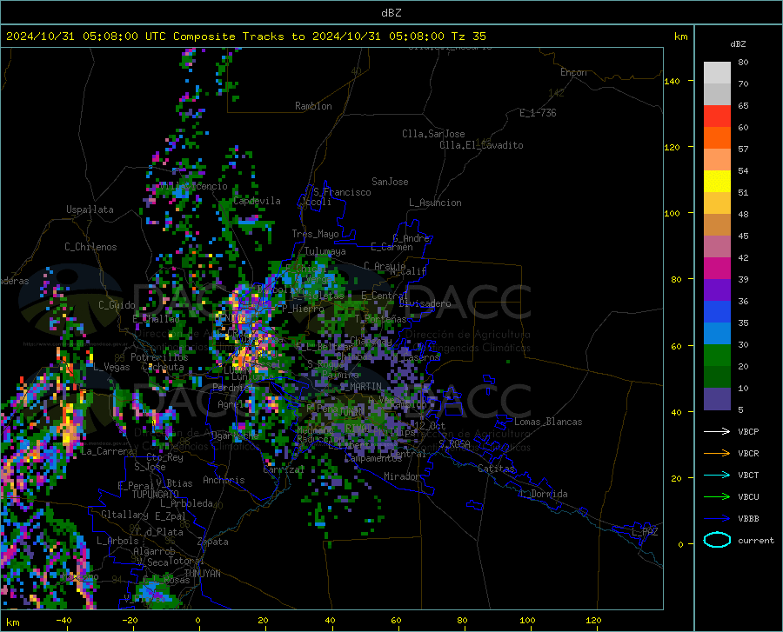Click the 'S_Francisco' map label
The height and width of the screenshot is (632, 783).
click(342, 192)
